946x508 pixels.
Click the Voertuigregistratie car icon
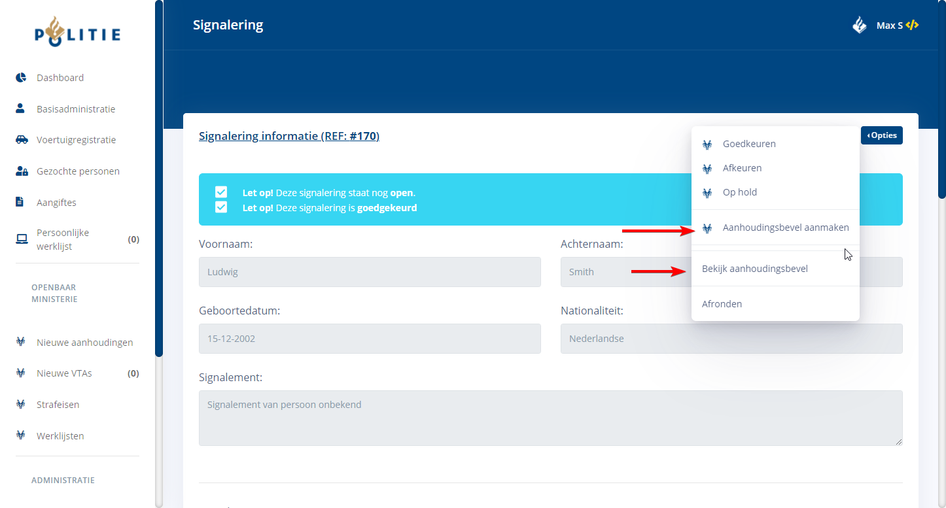coord(22,140)
